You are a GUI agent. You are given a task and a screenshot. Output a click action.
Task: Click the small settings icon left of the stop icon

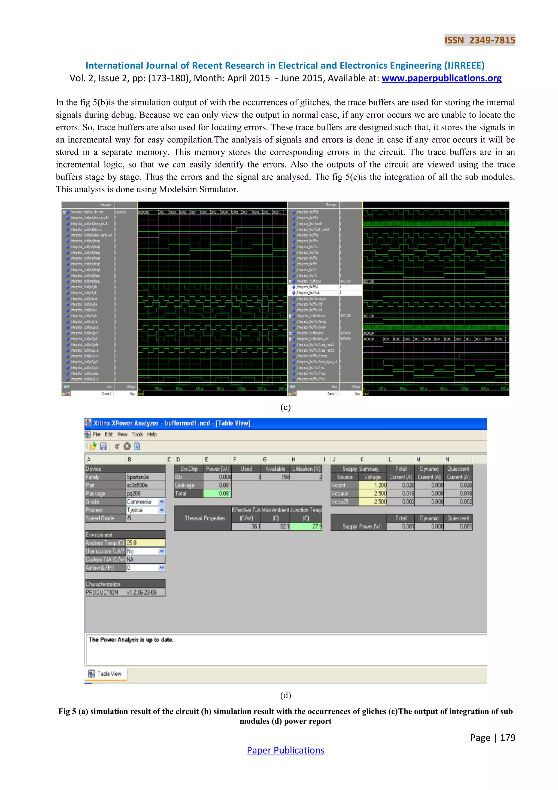click(117, 447)
